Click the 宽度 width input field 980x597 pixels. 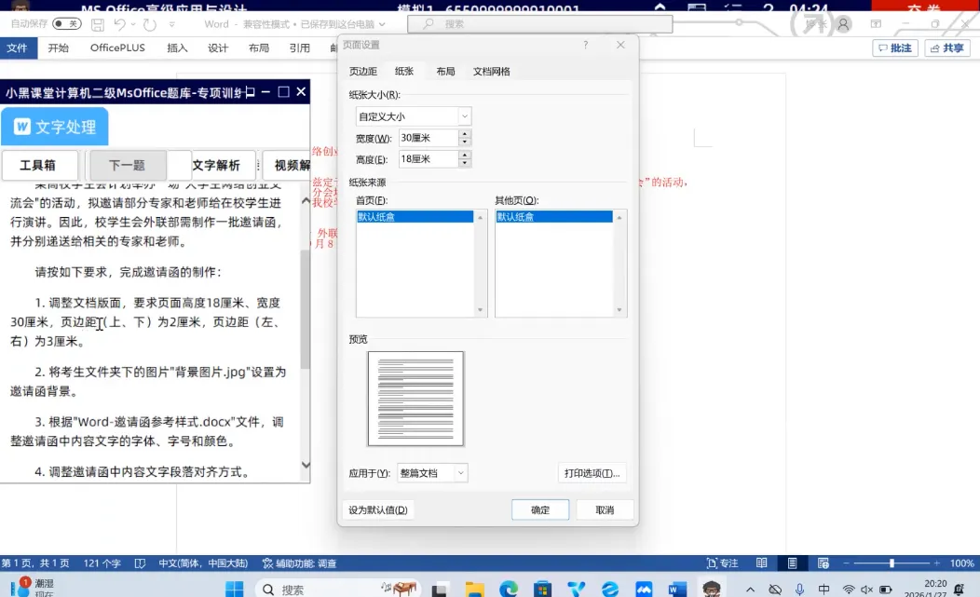tap(429, 138)
